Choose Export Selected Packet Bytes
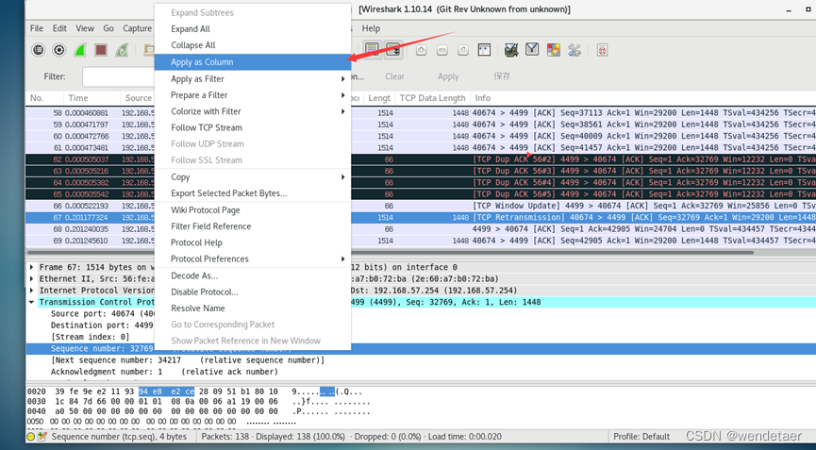Viewport: 816px width, 450px height. pos(253,193)
